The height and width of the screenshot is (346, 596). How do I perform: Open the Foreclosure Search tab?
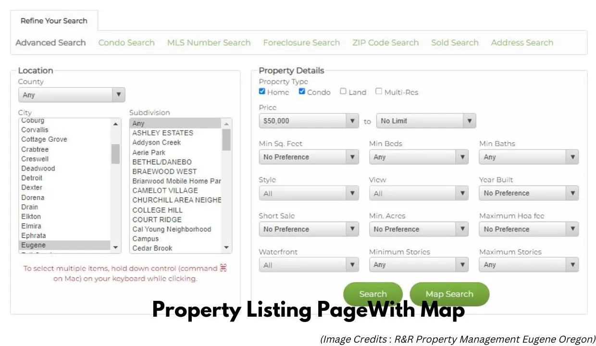301,43
